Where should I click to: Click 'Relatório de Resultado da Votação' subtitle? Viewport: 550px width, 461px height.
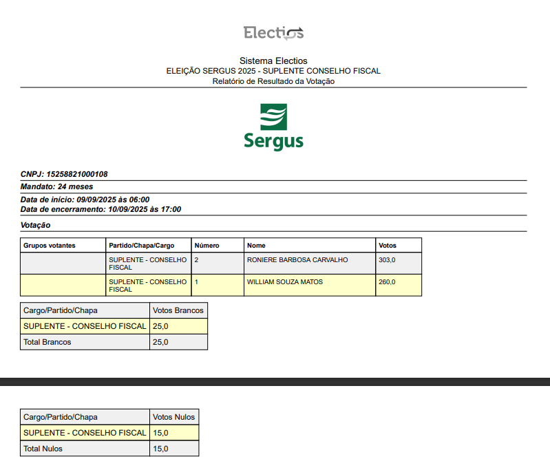point(273,81)
